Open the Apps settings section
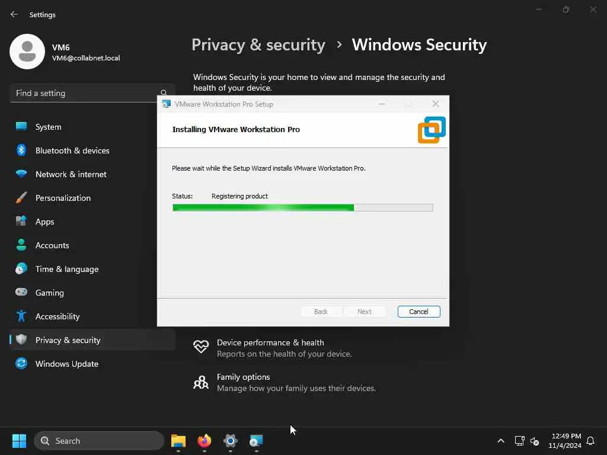This screenshot has width=607, height=455. 92,222
